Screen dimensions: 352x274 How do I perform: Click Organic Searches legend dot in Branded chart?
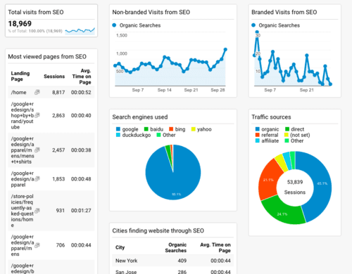pyautogui.click(x=253, y=25)
